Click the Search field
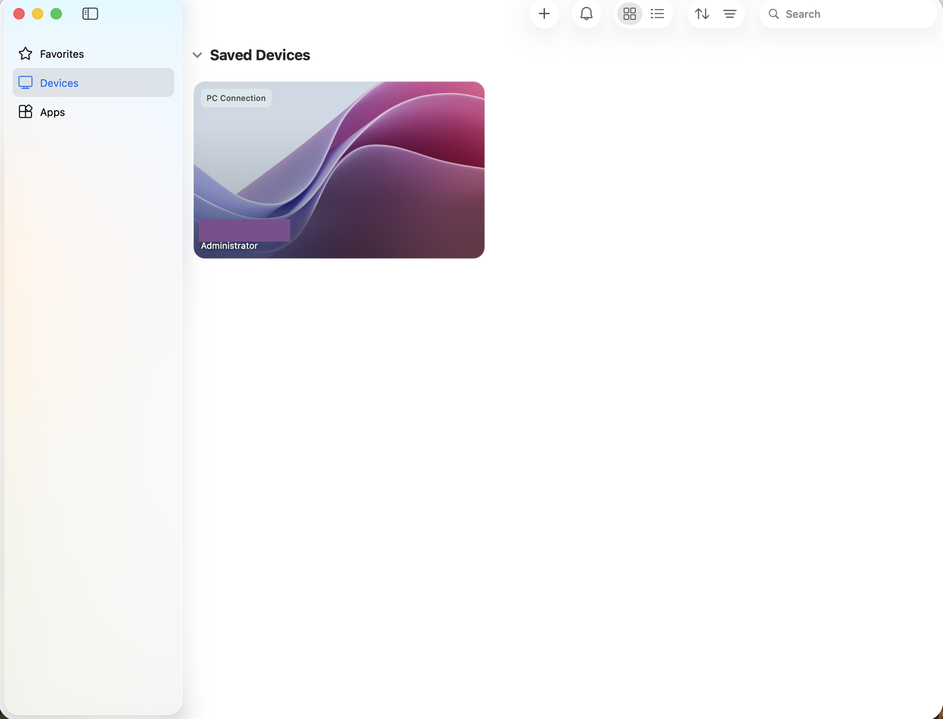Image resolution: width=943 pixels, height=719 pixels. [x=848, y=13]
